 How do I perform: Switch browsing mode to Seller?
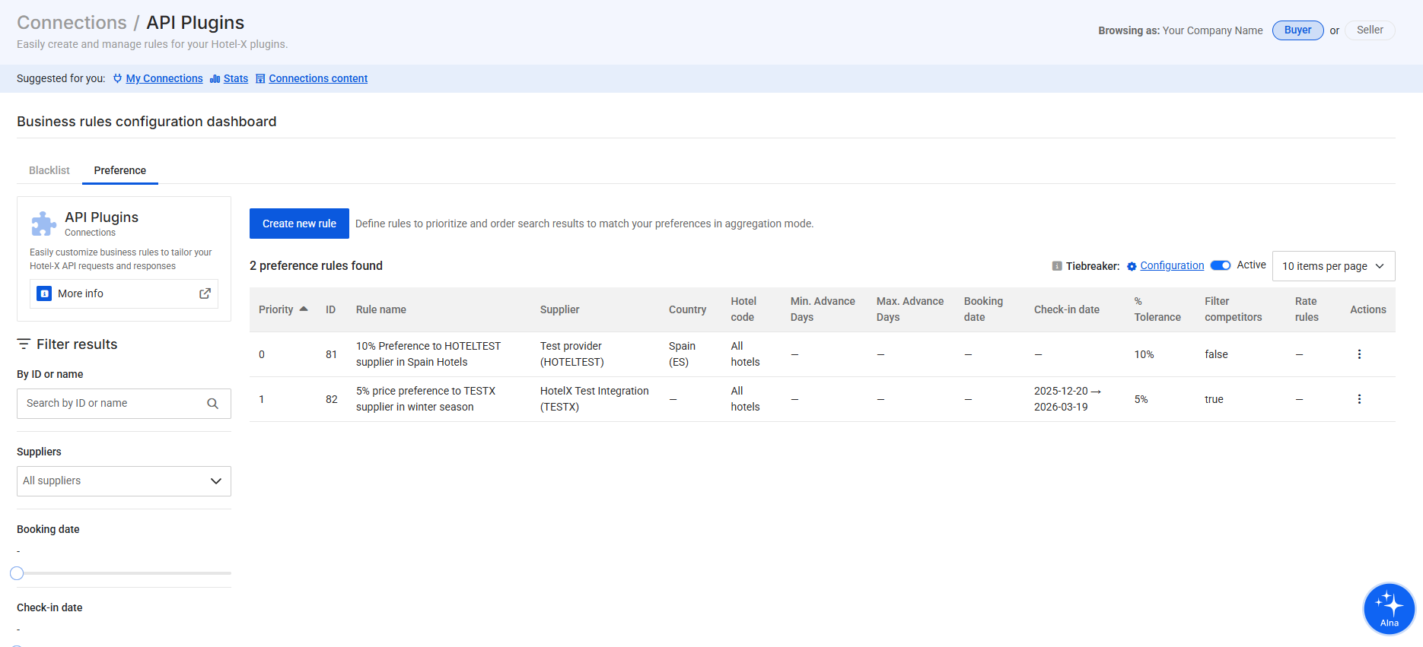click(1369, 30)
